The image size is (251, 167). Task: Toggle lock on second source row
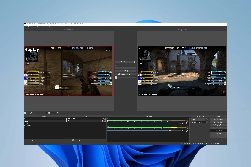105,121
